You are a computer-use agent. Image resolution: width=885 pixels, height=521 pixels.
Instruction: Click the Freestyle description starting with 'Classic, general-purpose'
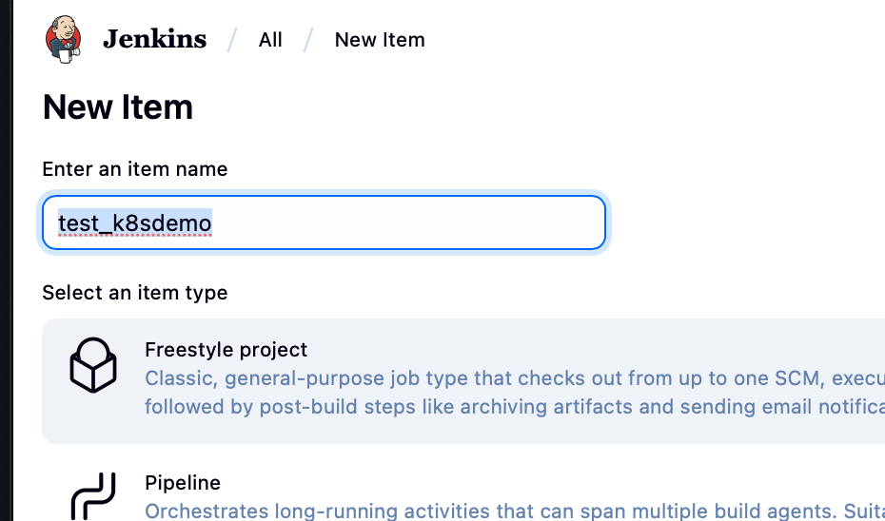tap(476, 378)
